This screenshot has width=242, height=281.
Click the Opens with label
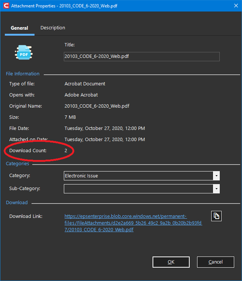22,95
